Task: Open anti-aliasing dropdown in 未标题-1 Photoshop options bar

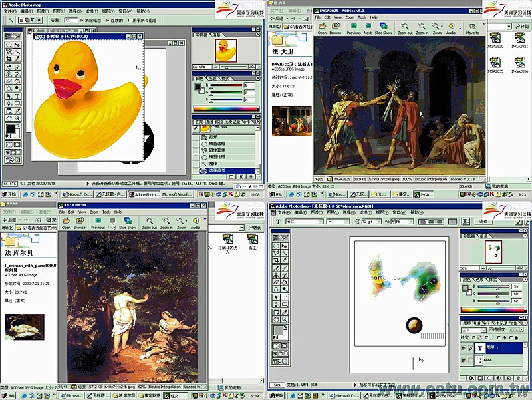Action: [x=411, y=222]
